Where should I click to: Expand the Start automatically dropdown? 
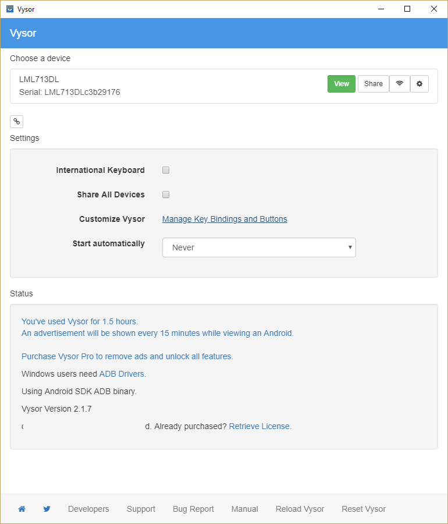[259, 247]
